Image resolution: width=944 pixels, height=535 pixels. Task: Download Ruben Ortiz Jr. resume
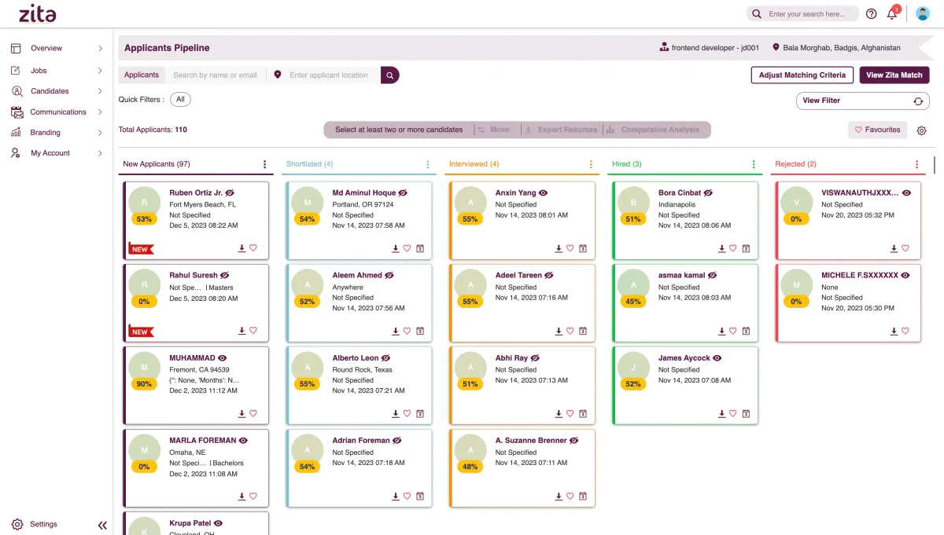tap(242, 247)
